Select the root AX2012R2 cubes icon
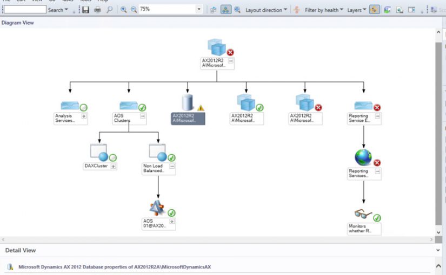 pos(217,47)
